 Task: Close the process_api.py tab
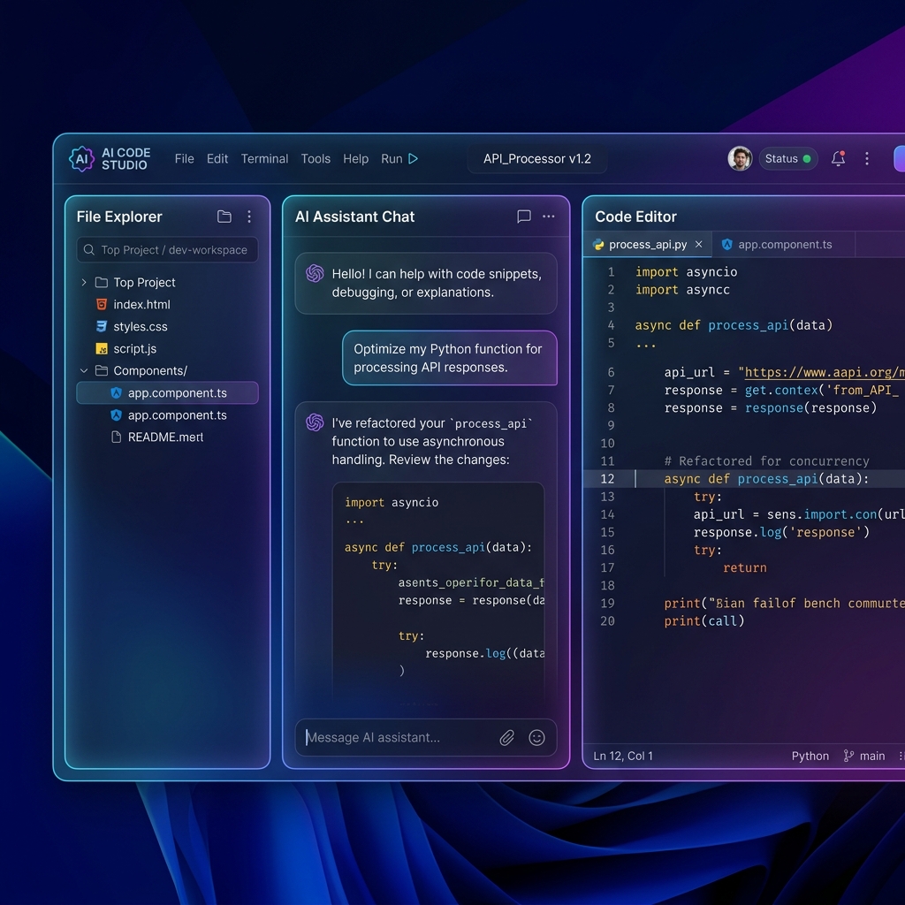pyautogui.click(x=698, y=244)
